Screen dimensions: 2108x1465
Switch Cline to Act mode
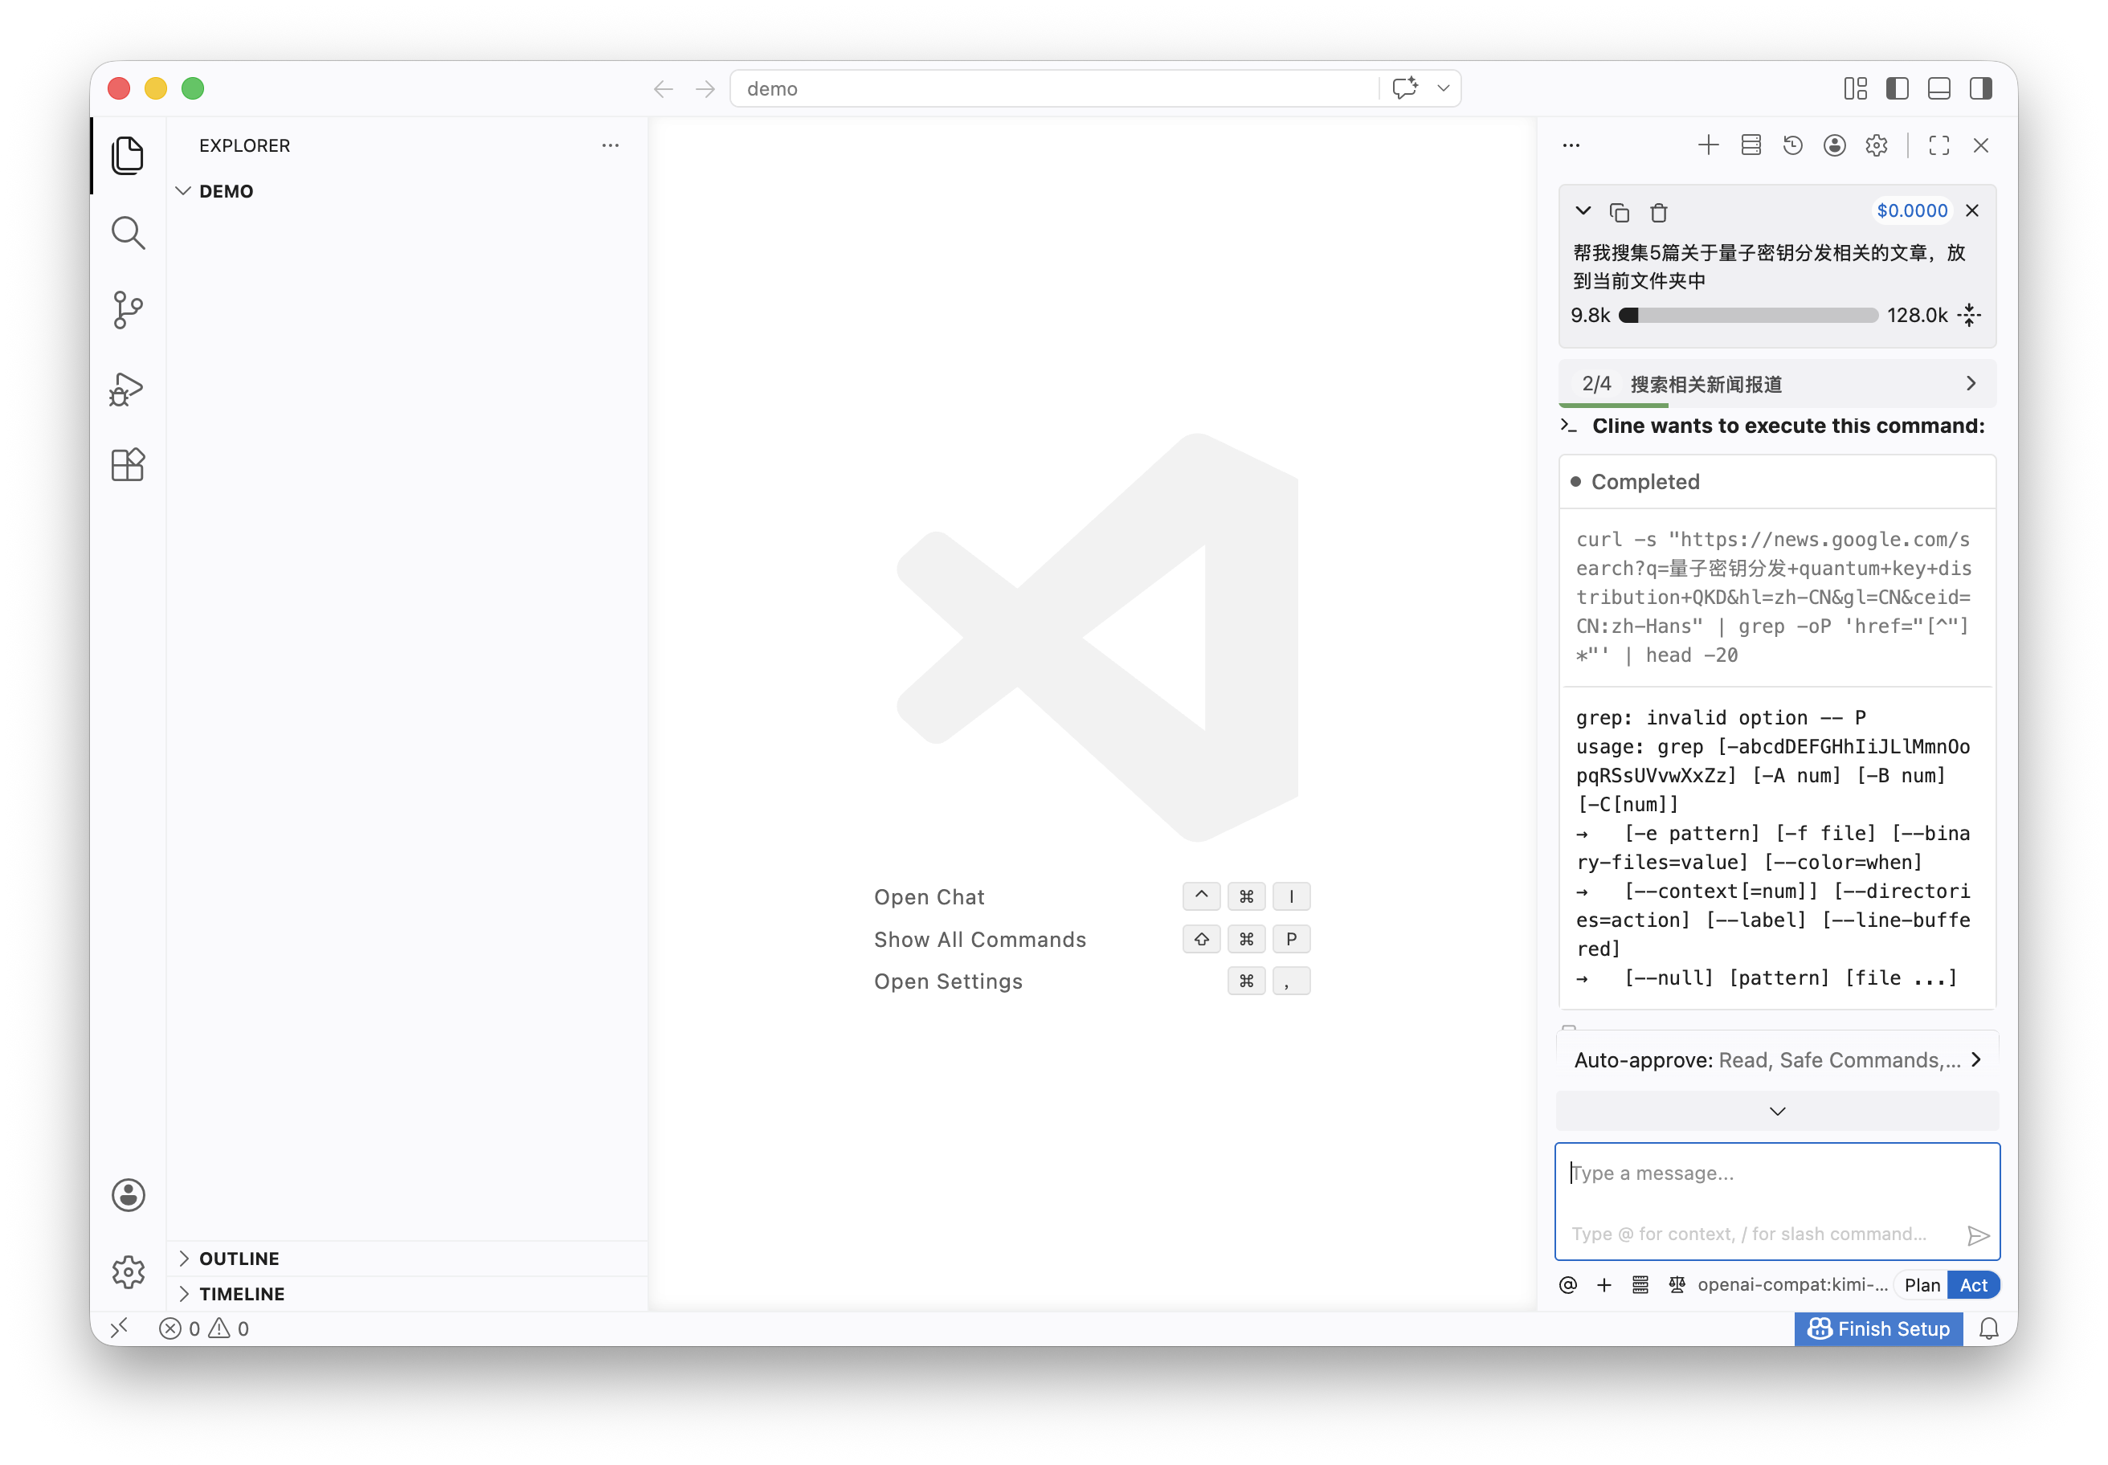[x=1973, y=1285]
